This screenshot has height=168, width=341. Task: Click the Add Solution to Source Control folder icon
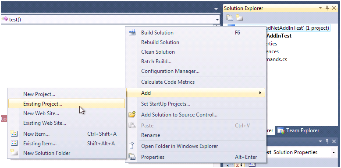[132, 114]
